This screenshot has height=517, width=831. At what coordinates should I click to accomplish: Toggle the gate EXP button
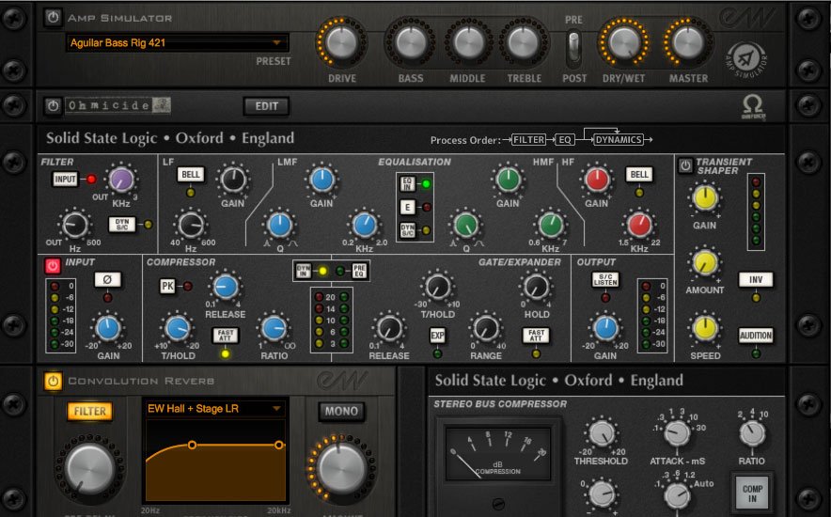pos(437,336)
